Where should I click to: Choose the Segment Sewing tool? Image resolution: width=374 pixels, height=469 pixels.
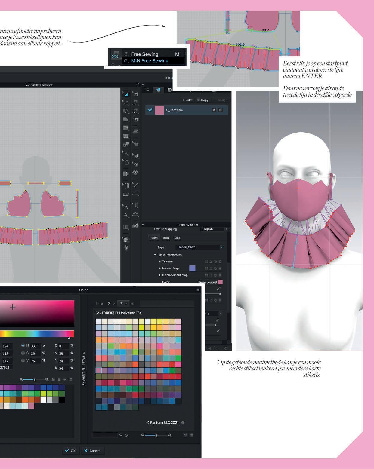pos(135,103)
